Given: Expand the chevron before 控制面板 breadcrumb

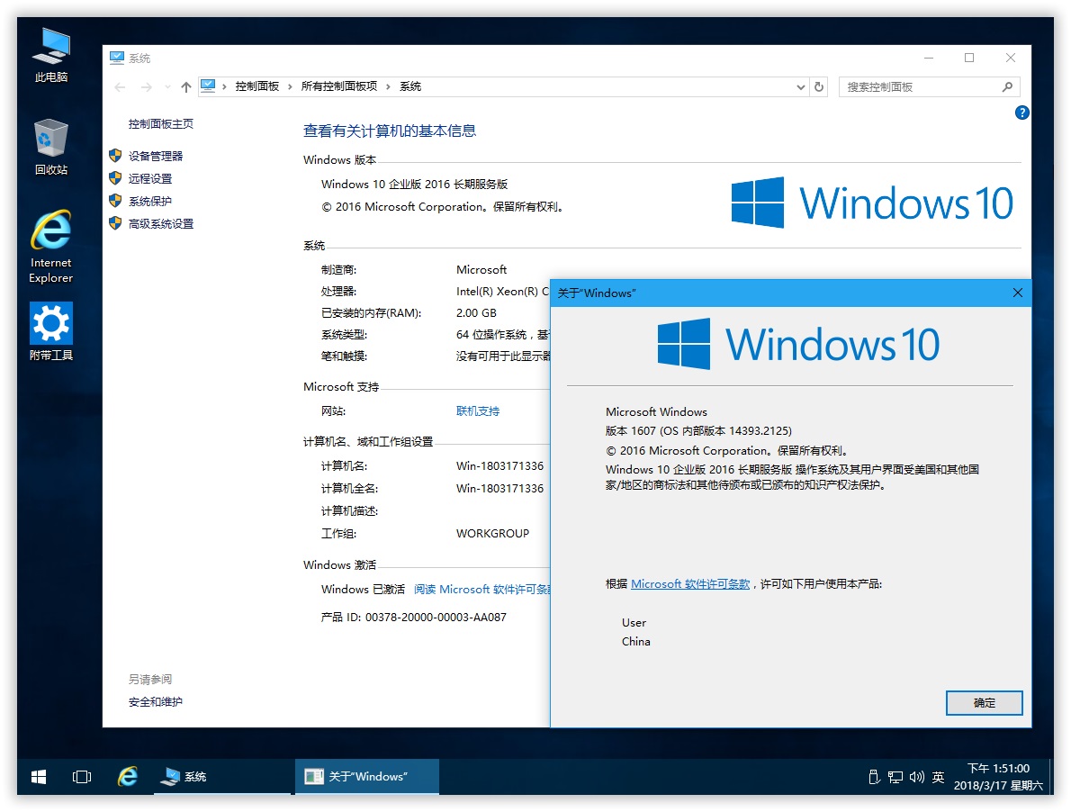Looking at the screenshot, I should coord(225,86).
